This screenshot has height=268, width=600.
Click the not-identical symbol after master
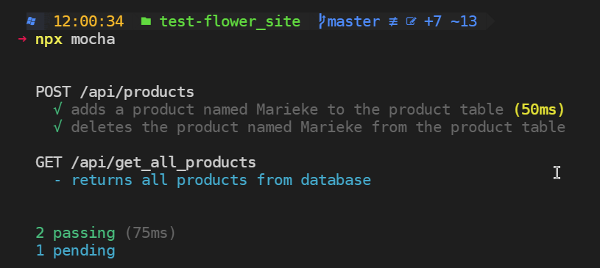(393, 22)
